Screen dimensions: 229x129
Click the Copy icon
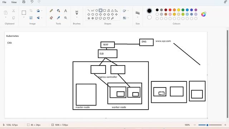tap(14, 18)
